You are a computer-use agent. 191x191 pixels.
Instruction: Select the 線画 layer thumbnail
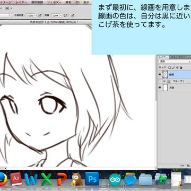pos(165,75)
